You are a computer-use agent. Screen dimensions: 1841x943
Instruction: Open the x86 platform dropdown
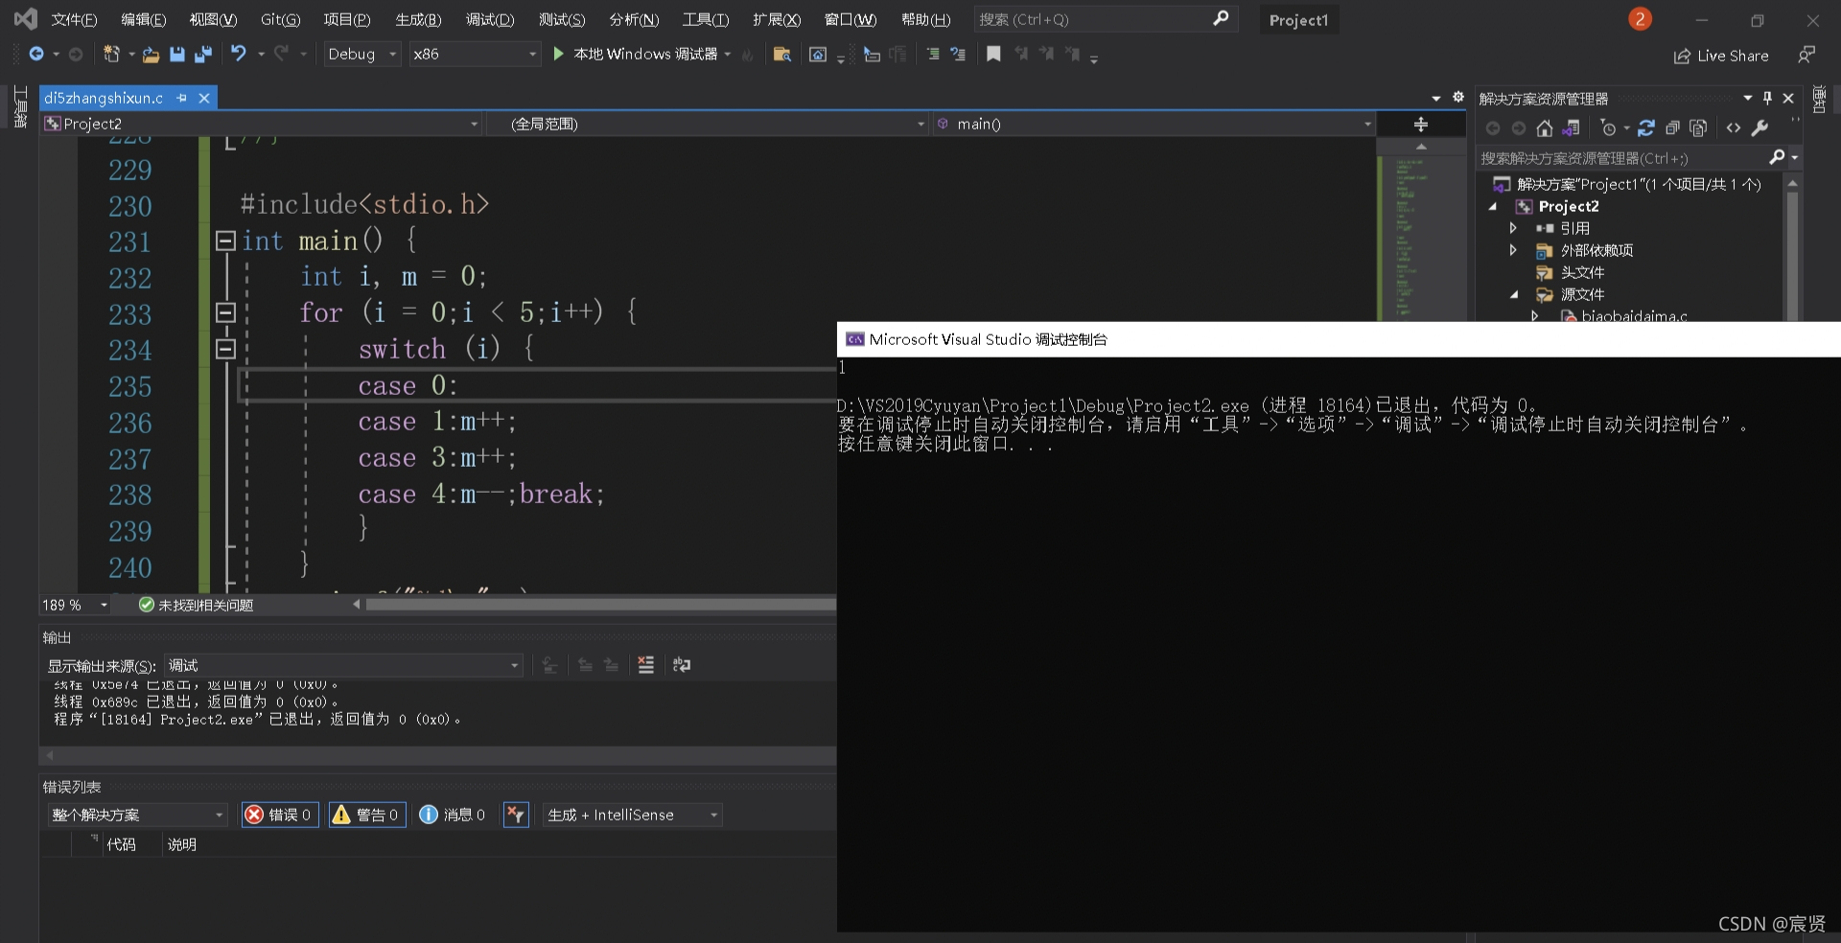coord(474,55)
